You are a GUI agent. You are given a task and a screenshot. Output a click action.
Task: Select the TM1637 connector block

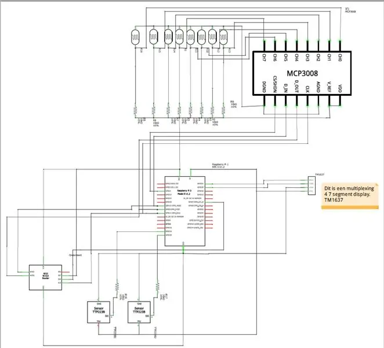pyautogui.click(x=312, y=186)
